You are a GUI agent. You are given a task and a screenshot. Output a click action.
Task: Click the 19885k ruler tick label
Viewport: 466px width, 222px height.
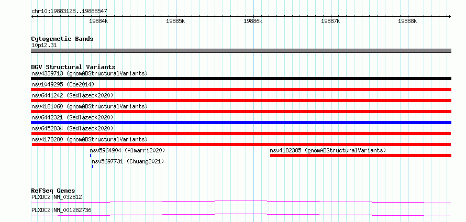175,21
